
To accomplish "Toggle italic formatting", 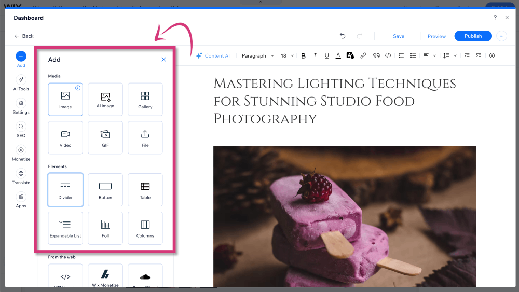I will (x=315, y=56).
